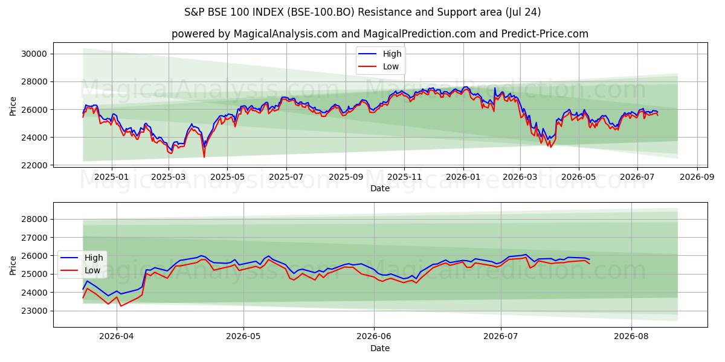Click the top chart y-axis label '28000'
This screenshot has width=725, height=362.
(34, 81)
